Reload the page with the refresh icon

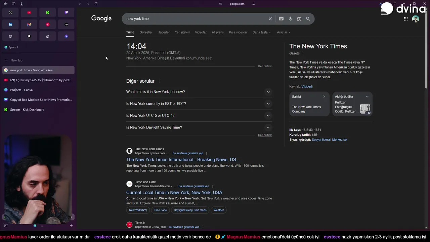96,4
